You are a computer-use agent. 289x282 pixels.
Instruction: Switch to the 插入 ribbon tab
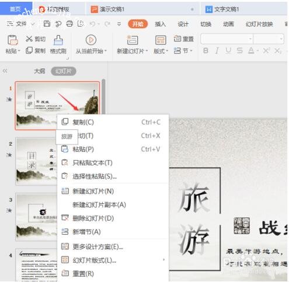(161, 24)
